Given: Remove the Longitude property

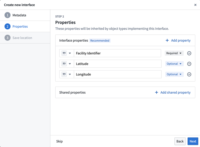Looking at the screenshot, I should 189,74.
